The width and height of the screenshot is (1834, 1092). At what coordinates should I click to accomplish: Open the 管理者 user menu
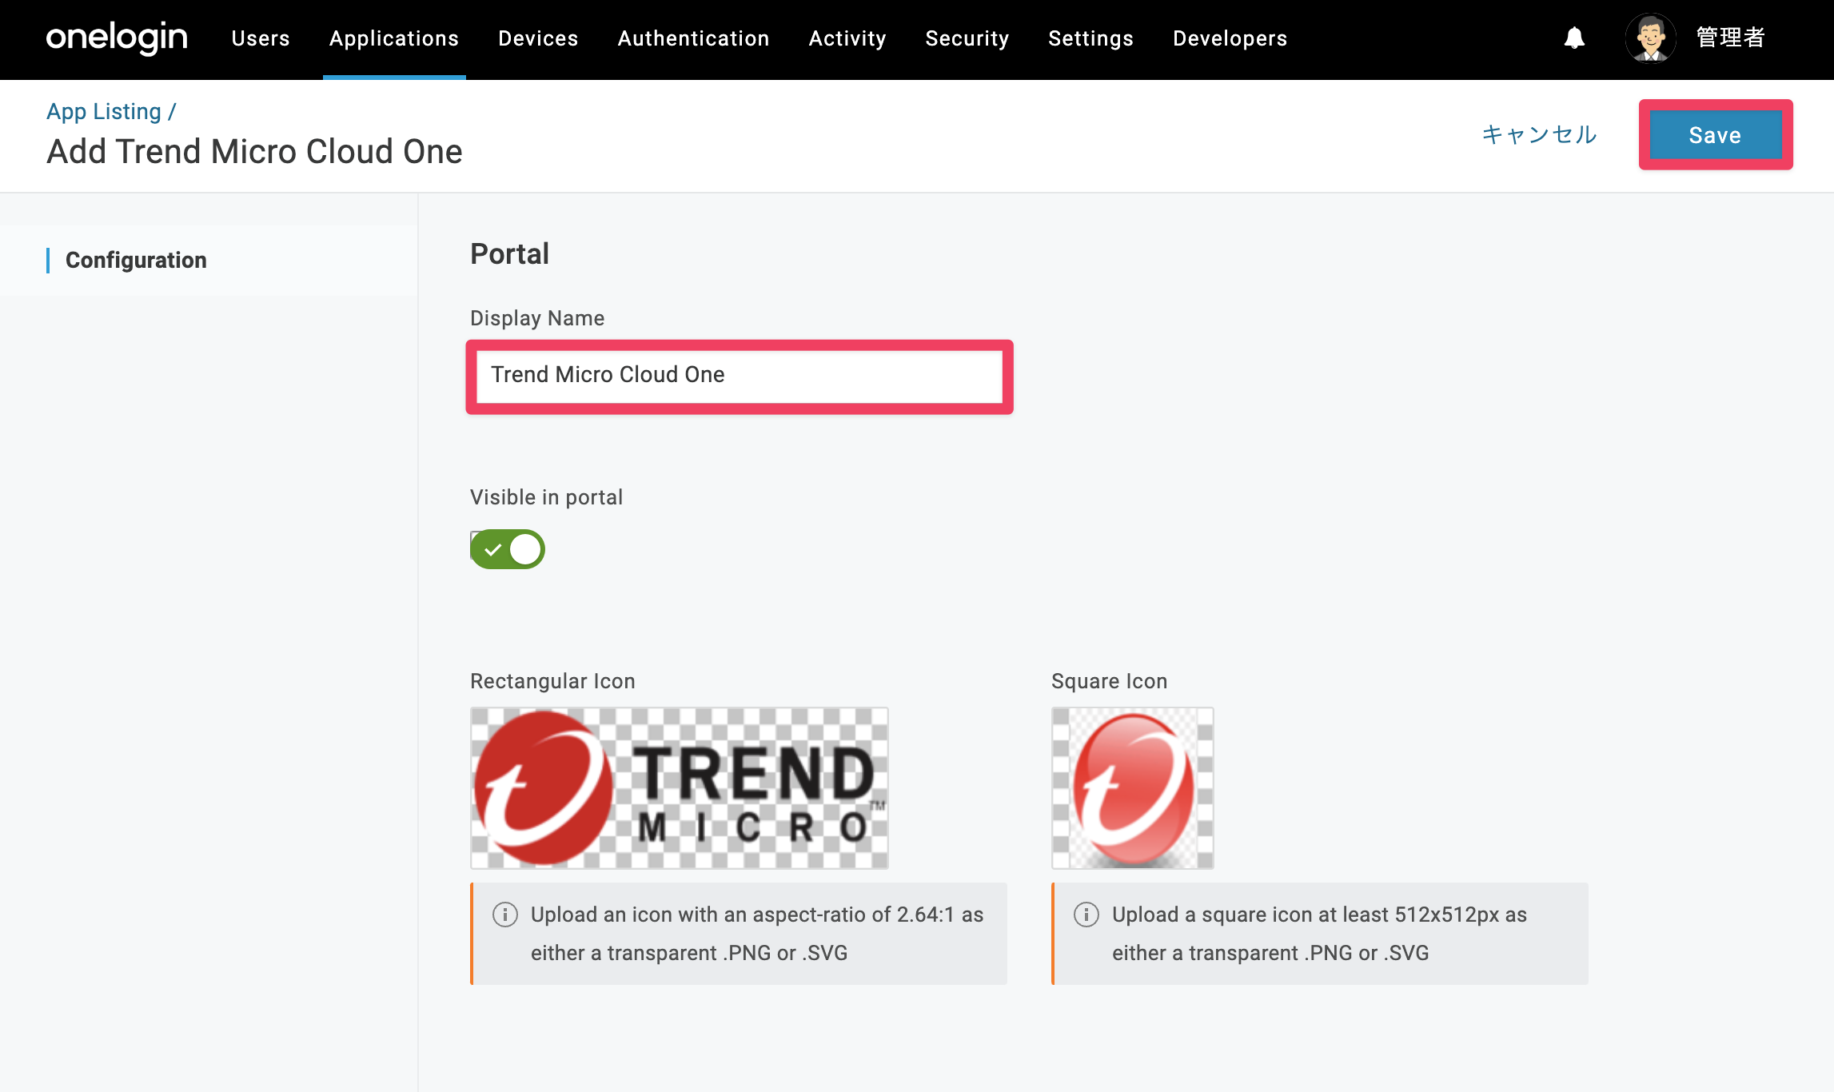(x=1731, y=38)
